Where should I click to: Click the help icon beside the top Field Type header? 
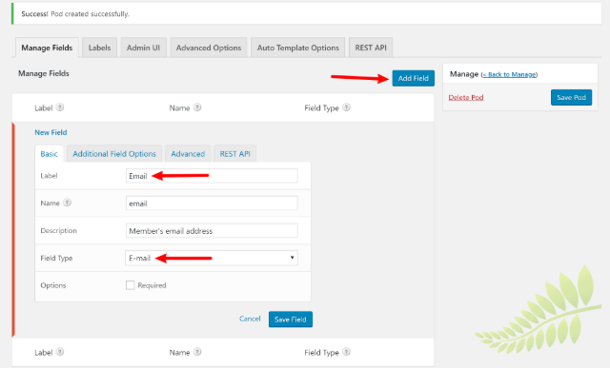tap(346, 107)
